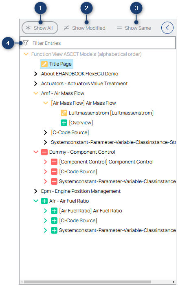Click the green plus icon beside [Overview]

coord(64,123)
